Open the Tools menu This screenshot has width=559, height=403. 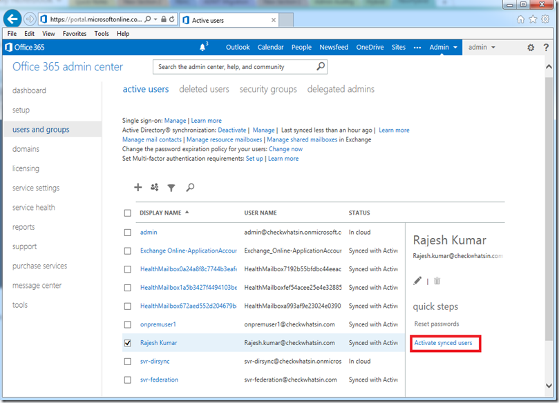pyautogui.click(x=102, y=33)
